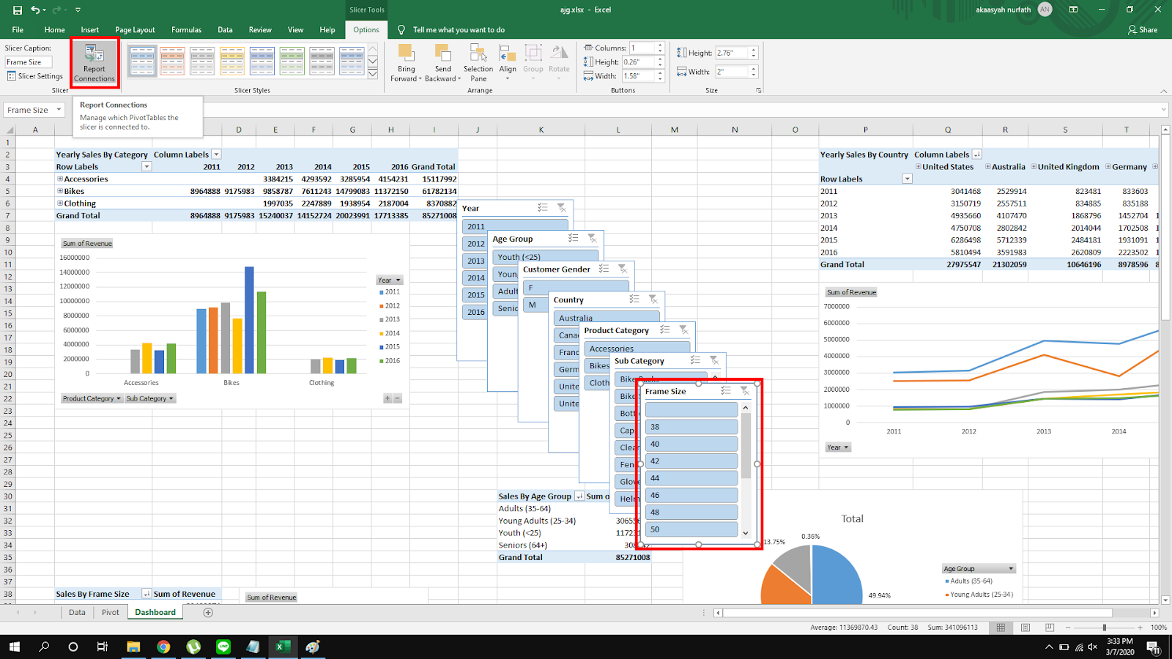Clear filter on Frame Size slicer

[x=745, y=391]
